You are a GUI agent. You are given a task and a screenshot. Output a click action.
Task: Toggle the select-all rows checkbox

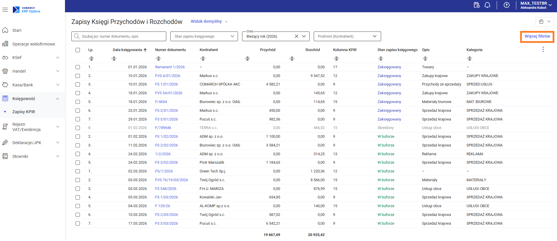(x=78, y=50)
